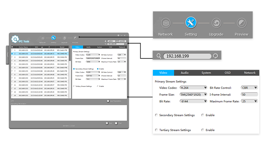
Task: Sort devices by the Device Name column header
Action: (x=23, y=47)
